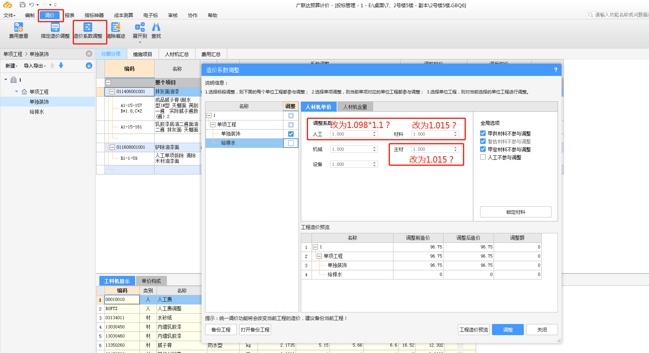Switch to the 单价构成 tab
The width and height of the screenshot is (649, 353).
[x=151, y=281]
